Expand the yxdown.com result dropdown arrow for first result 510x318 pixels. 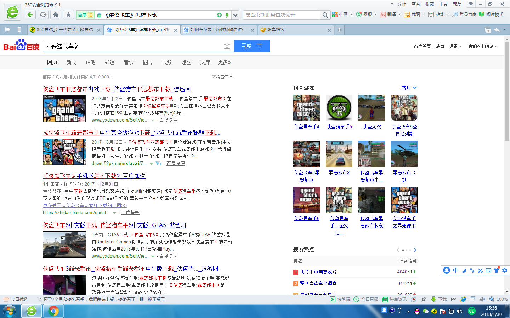(153, 120)
